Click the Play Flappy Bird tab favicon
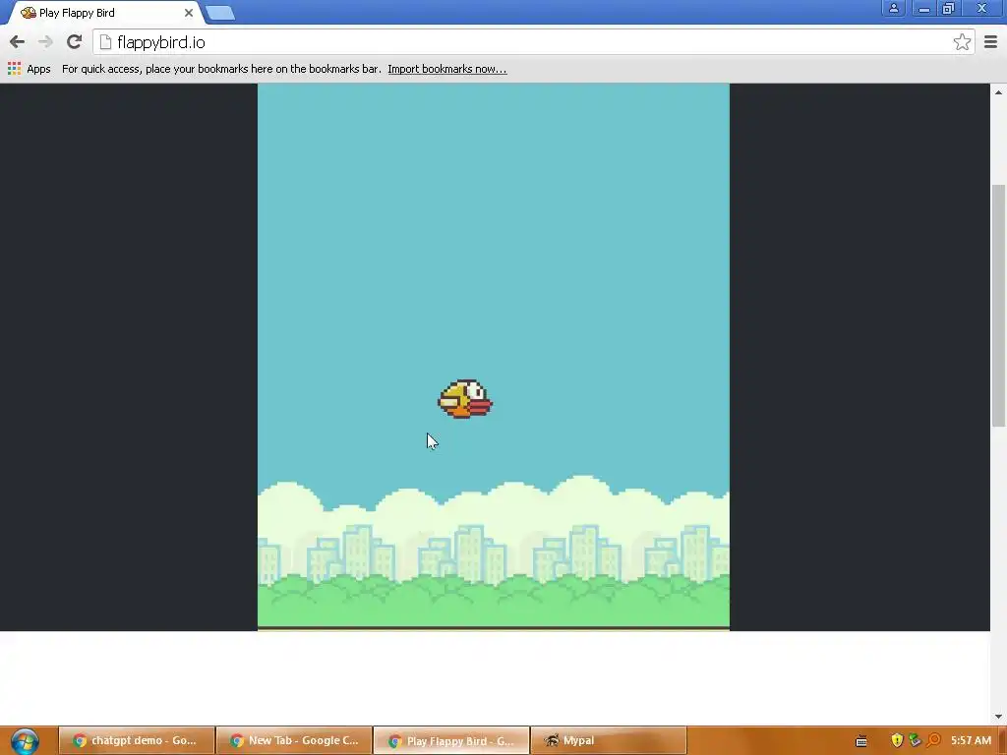Image resolution: width=1007 pixels, height=755 pixels. click(x=28, y=12)
